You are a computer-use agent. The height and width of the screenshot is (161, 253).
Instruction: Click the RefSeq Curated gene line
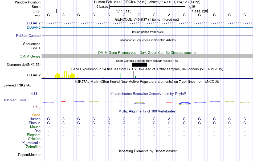tap(147, 36)
